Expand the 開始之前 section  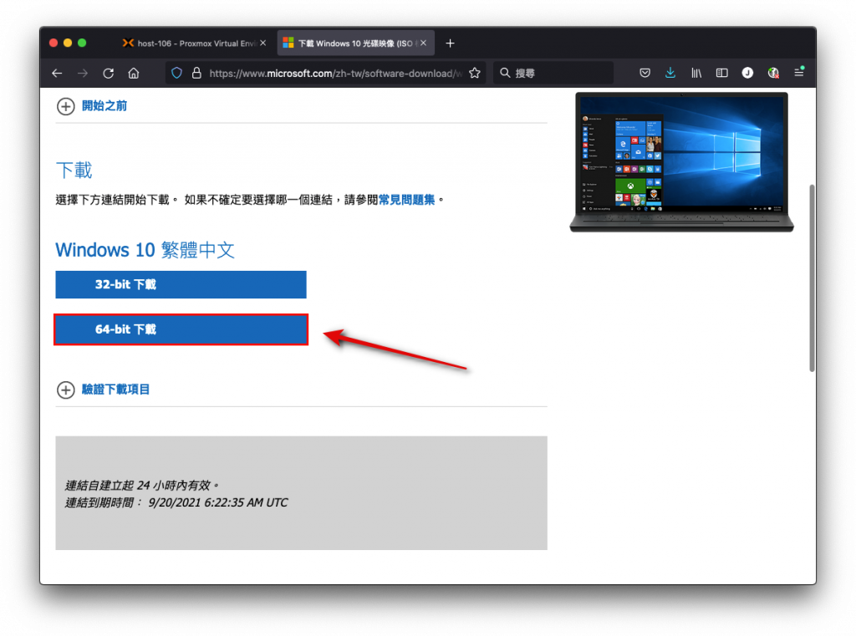point(92,106)
